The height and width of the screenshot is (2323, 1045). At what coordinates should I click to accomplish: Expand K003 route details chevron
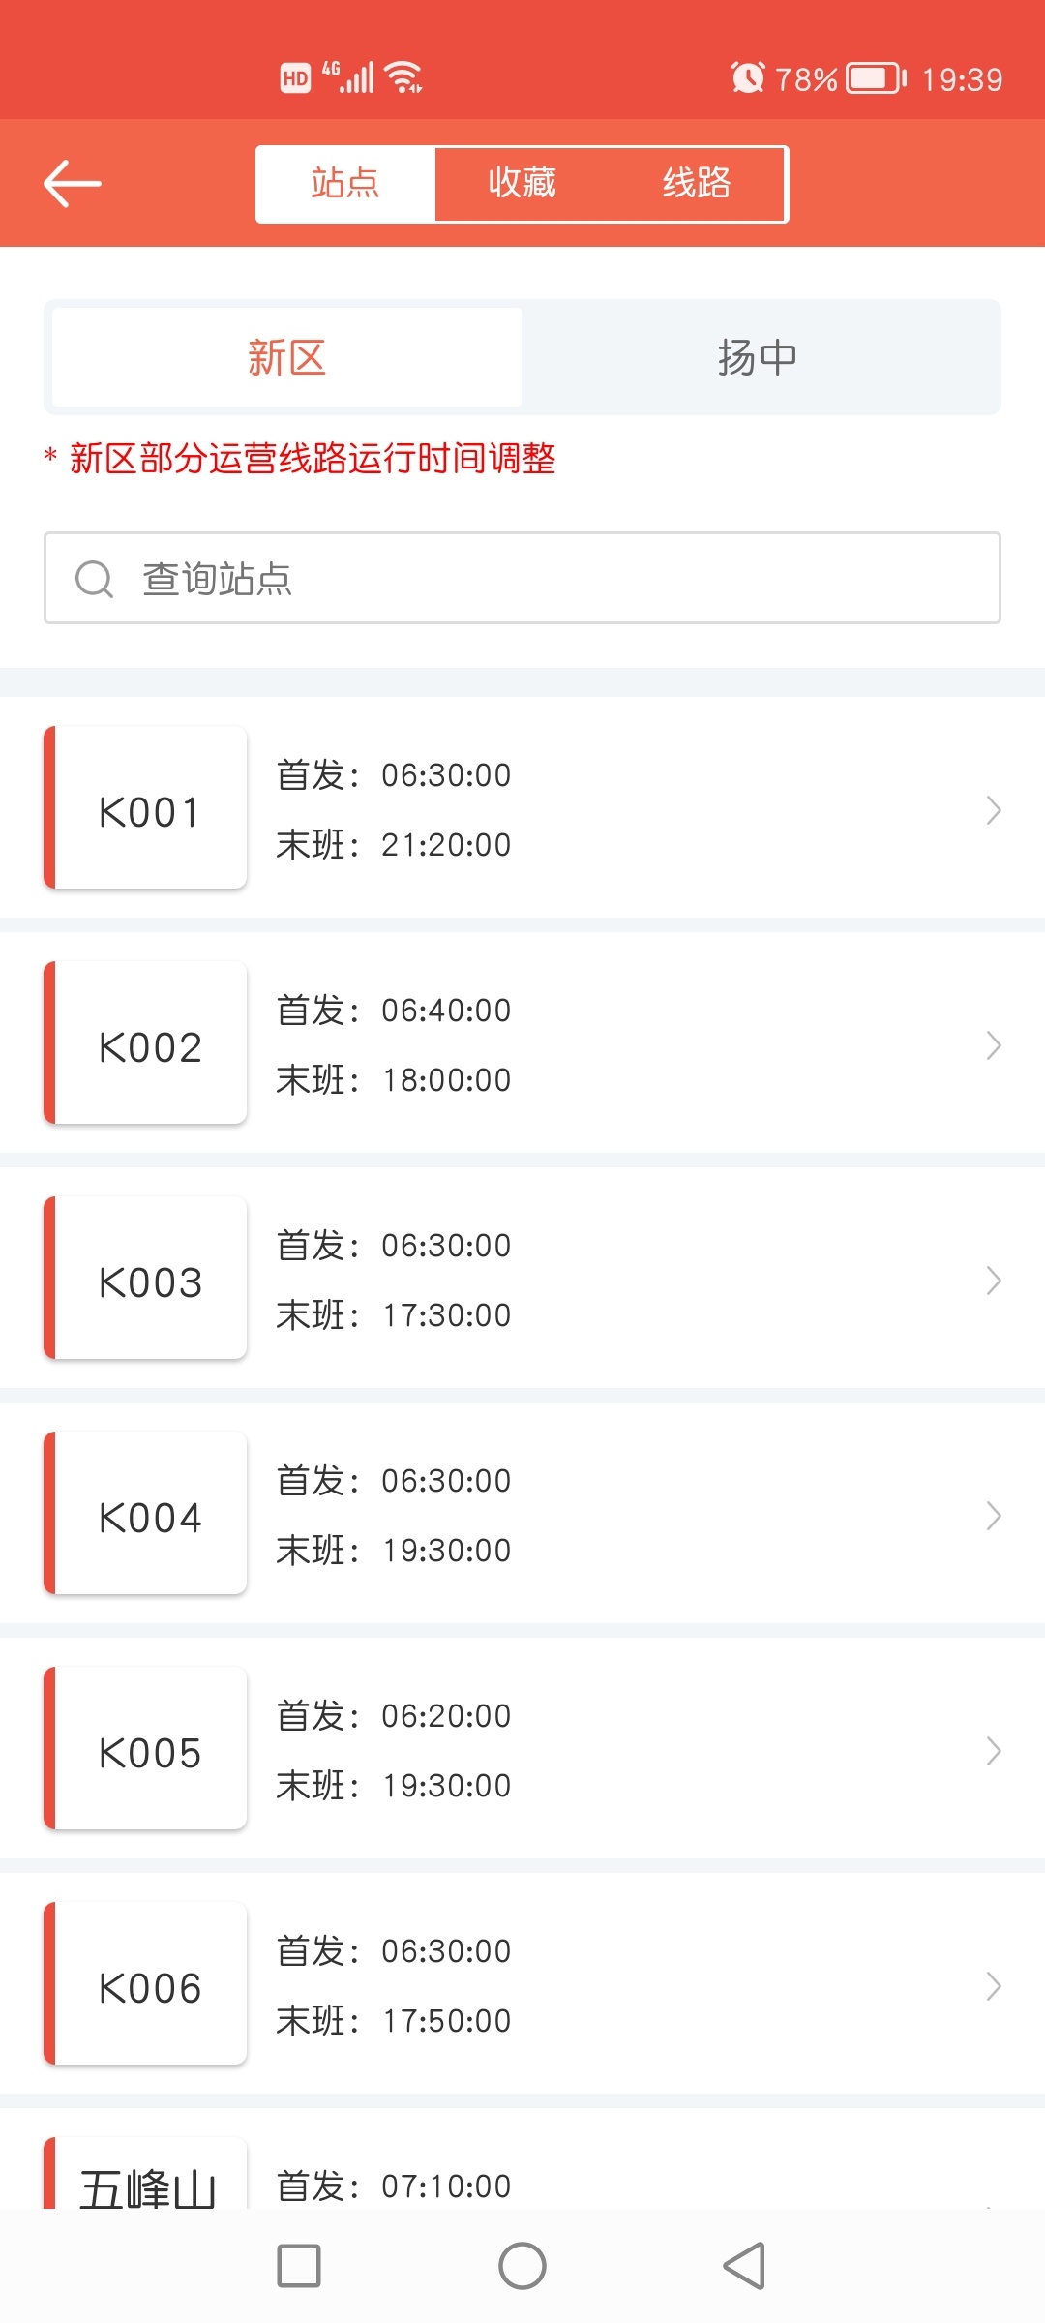coord(993,1281)
